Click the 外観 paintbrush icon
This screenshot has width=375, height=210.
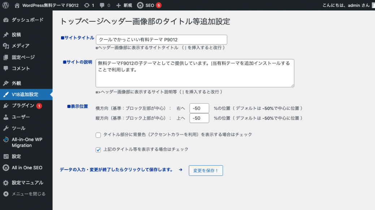[x=6, y=83]
